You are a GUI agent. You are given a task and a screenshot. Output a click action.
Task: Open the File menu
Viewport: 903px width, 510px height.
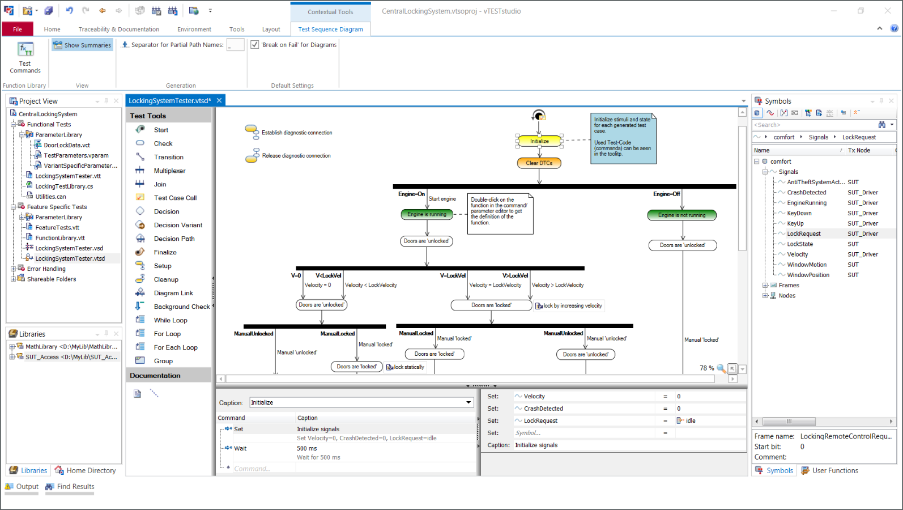(x=18, y=29)
